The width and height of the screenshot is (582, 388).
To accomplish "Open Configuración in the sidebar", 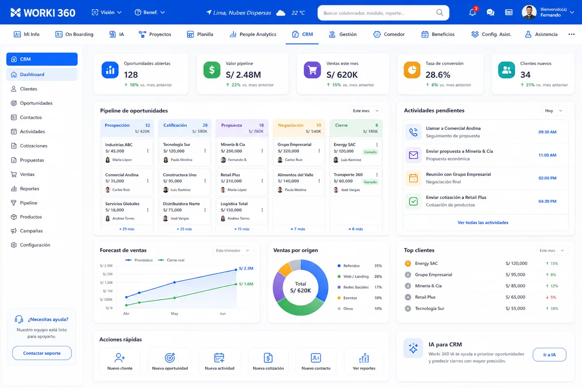I will (x=42, y=245).
